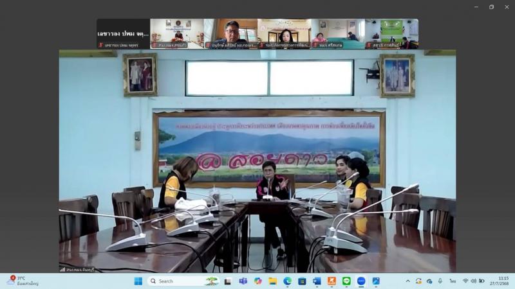Click the main speaker video of the meeting room
This screenshot has width=515, height=289.
(257, 161)
